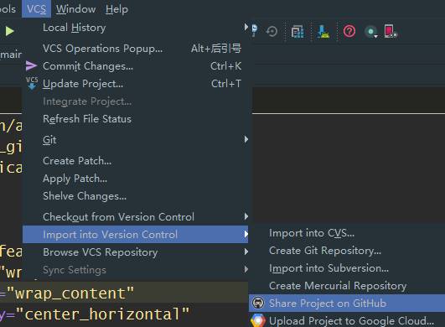This screenshot has width=445, height=327.
Task: Click the green Run triangle icon
Action: pos(10,31)
